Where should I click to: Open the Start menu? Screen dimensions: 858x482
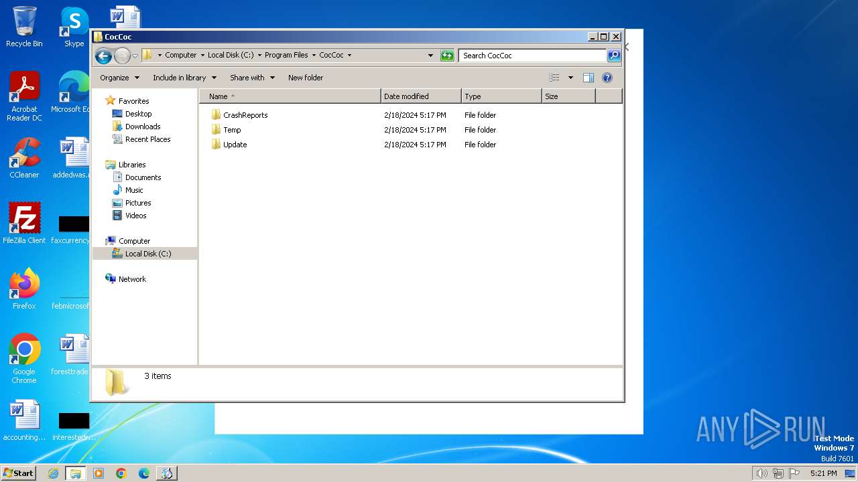click(18, 473)
